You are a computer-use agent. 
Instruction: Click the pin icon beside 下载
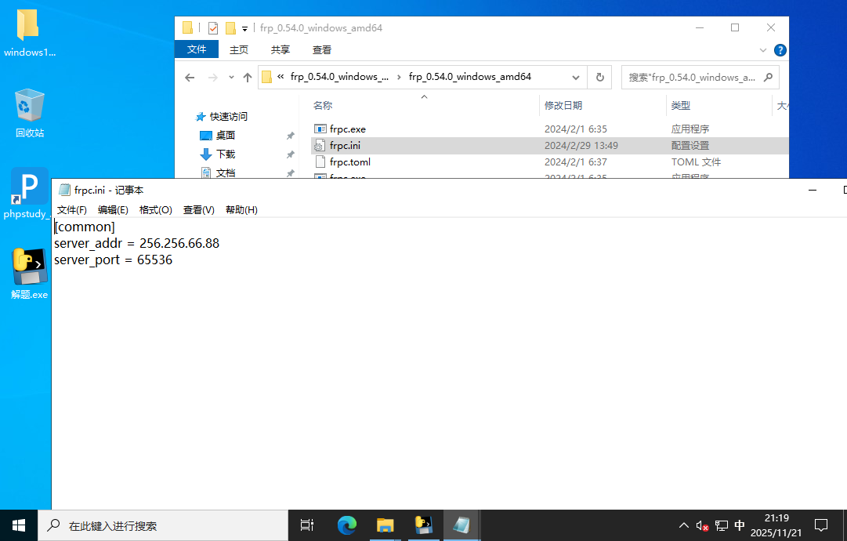point(290,154)
